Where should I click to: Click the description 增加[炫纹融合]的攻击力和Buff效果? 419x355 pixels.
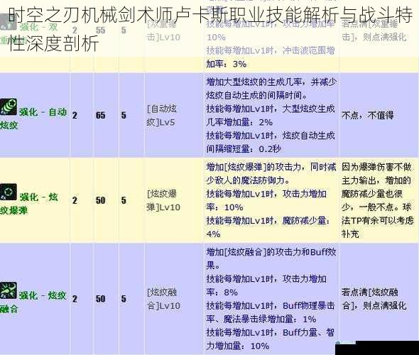[271, 258]
